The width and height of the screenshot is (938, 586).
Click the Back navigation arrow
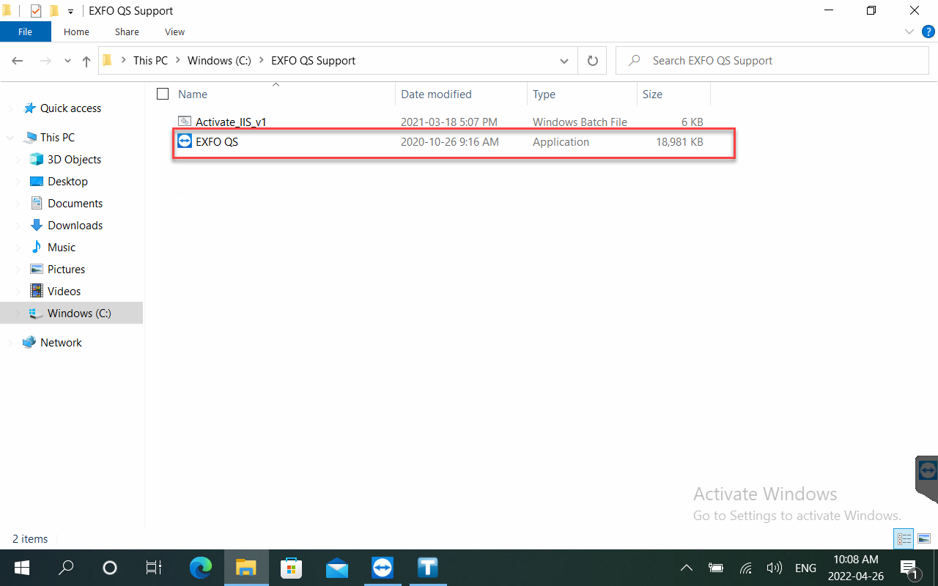[x=18, y=61]
